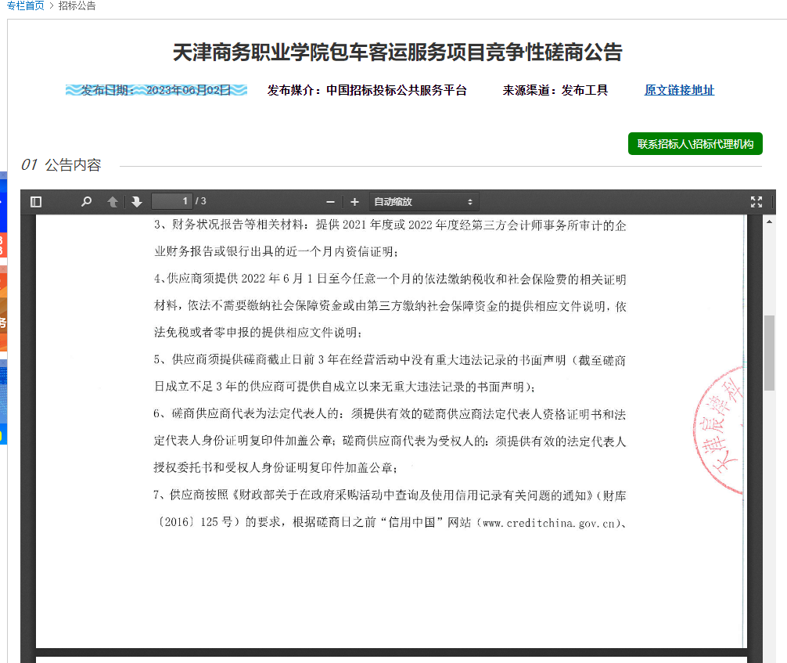Switch PDF viewer to presentation fullscreen mode
Image resolution: width=787 pixels, height=663 pixels.
pyautogui.click(x=756, y=202)
